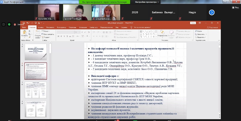The width and height of the screenshot is (241, 121).
Task: Click the Sign in (Вход) button
Action: [x=193, y=23]
